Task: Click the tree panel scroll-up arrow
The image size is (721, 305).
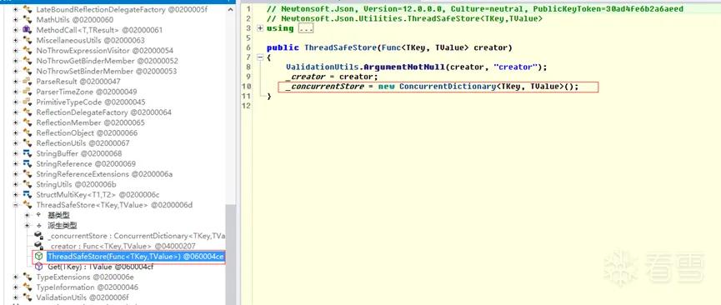Action: (x=231, y=8)
